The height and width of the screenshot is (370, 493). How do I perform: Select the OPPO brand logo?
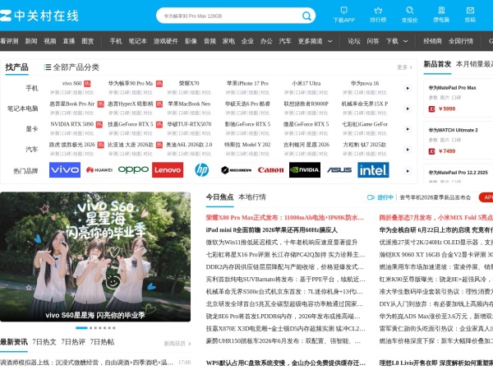click(x=133, y=170)
